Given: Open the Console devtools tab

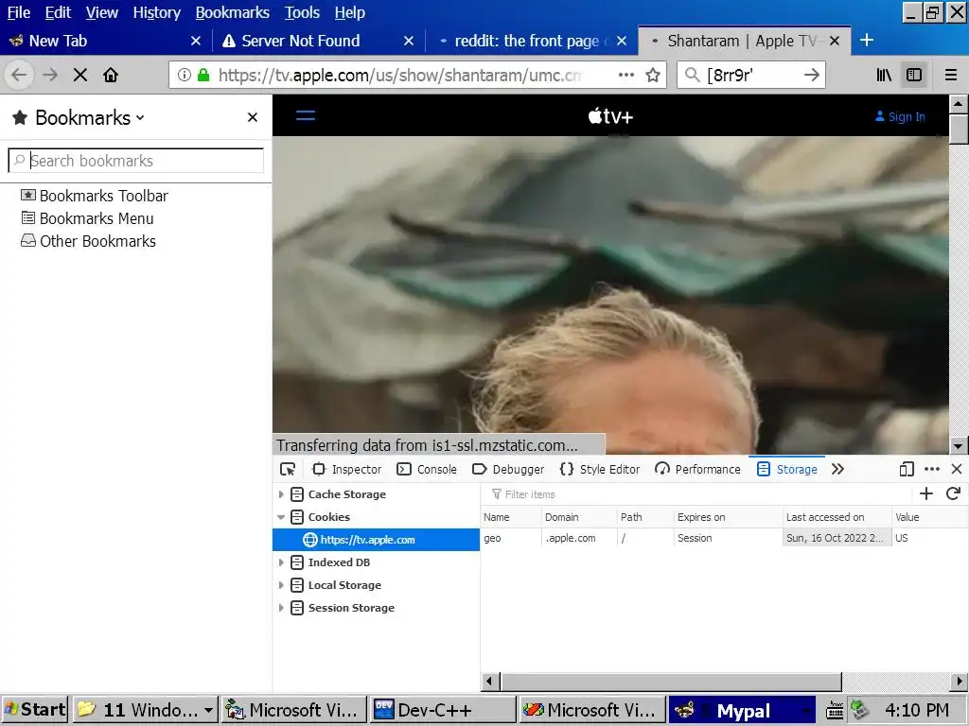Looking at the screenshot, I should coord(427,469).
